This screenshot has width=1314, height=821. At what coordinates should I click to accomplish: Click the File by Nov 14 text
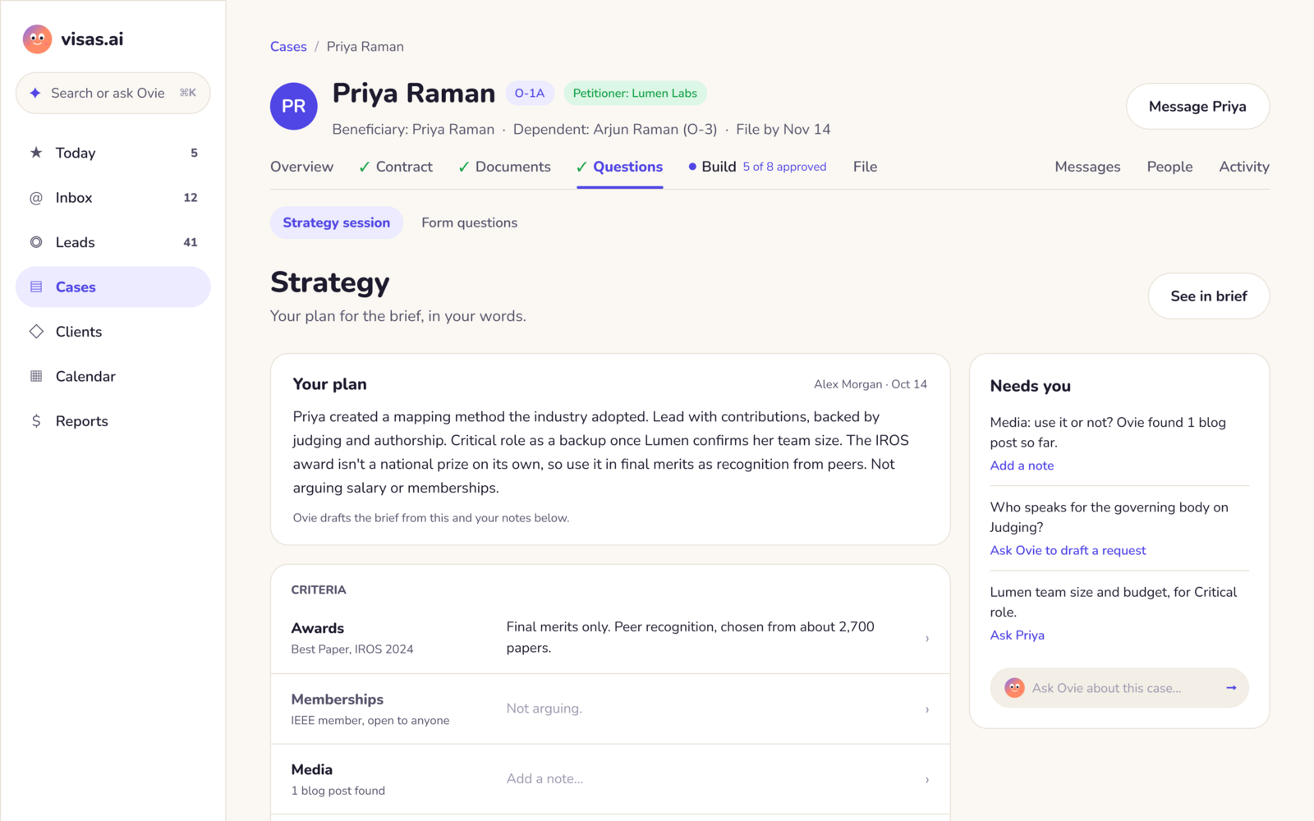783,129
